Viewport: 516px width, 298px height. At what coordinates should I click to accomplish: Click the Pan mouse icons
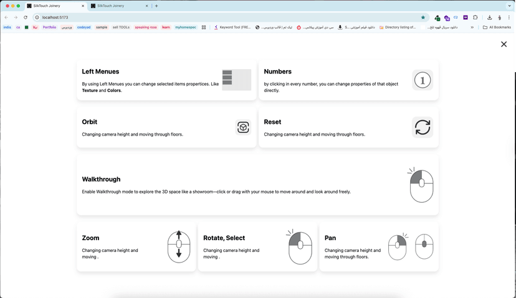click(411, 246)
